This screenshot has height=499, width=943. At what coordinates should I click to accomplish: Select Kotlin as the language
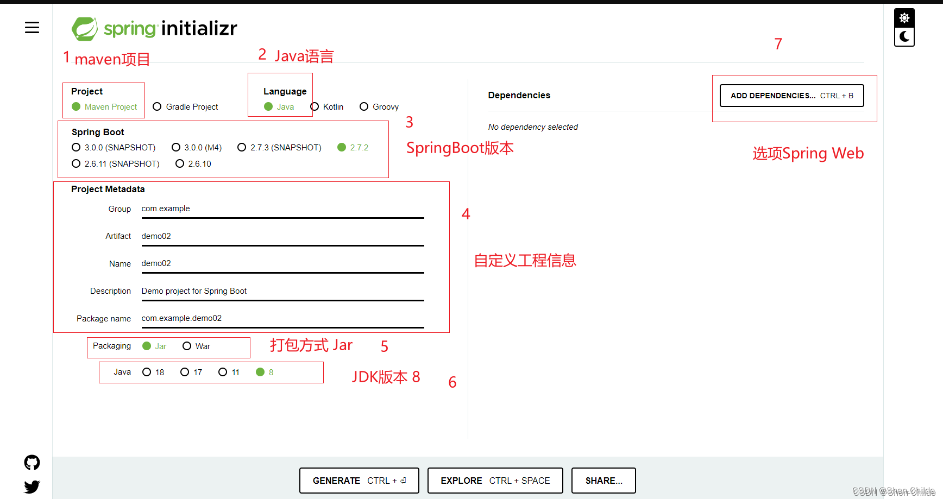[x=315, y=106]
